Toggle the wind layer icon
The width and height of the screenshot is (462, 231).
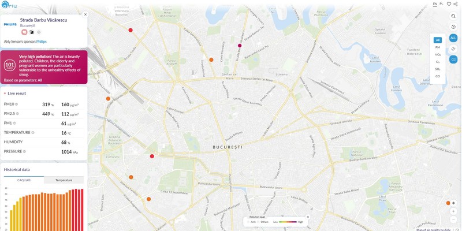click(453, 49)
